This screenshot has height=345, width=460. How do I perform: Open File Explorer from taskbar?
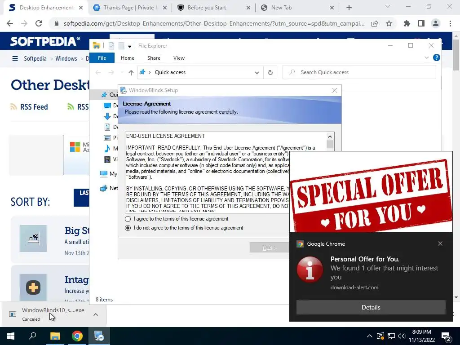point(55,336)
